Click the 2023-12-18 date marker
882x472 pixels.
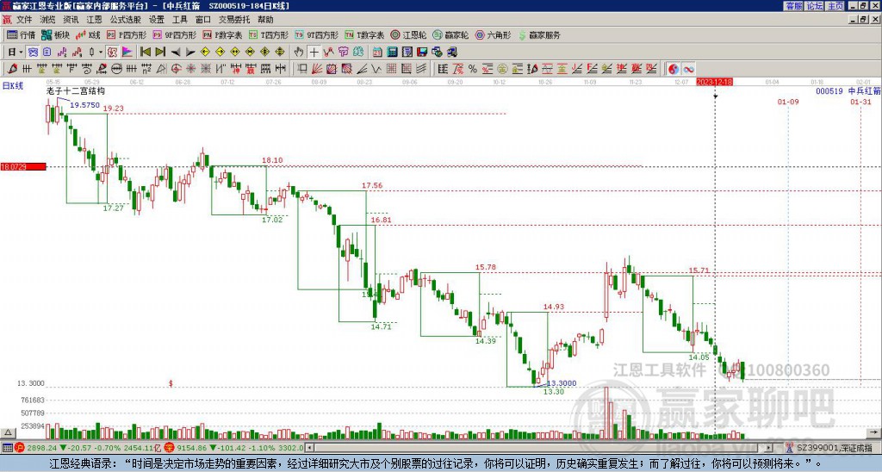tap(714, 82)
